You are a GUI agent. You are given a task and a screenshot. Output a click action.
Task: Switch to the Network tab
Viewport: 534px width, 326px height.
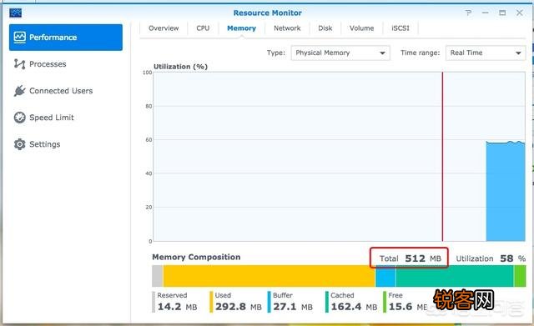pyautogui.click(x=287, y=28)
